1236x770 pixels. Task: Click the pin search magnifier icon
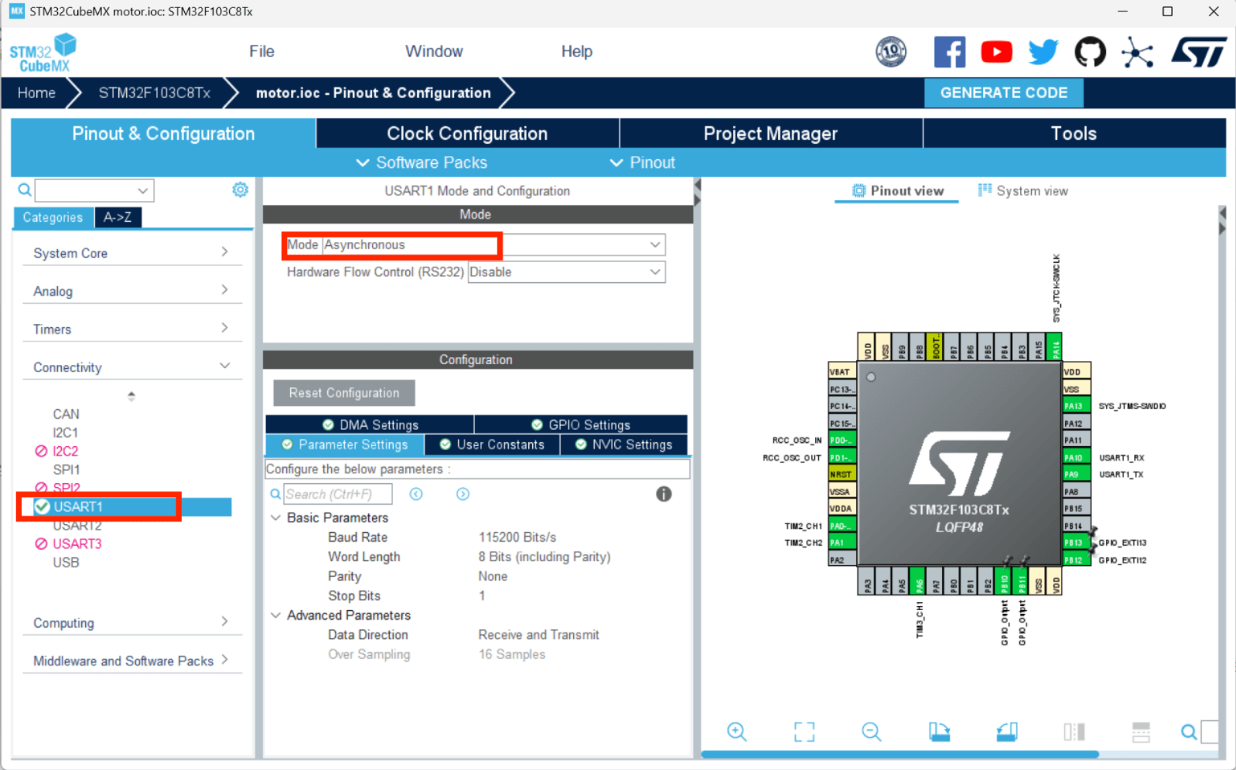coord(1189,732)
